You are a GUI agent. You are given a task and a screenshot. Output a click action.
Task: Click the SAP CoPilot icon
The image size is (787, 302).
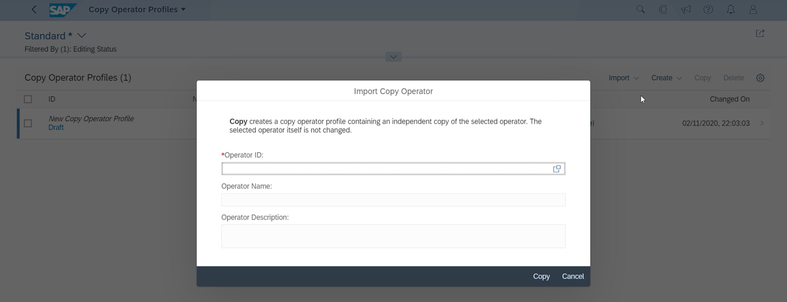[663, 9]
